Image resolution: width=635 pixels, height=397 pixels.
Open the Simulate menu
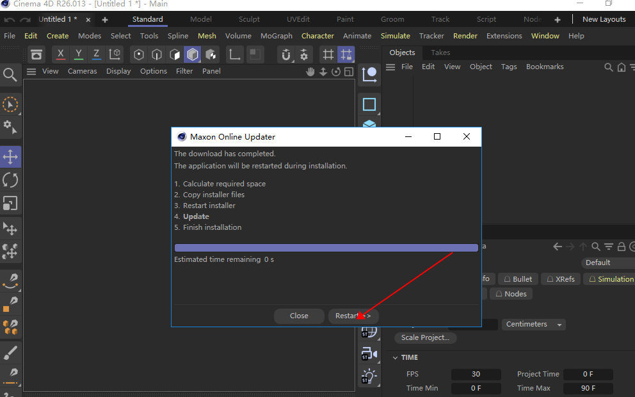(x=395, y=36)
